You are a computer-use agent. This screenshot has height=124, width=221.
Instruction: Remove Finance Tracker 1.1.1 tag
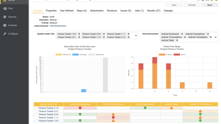click(129, 34)
